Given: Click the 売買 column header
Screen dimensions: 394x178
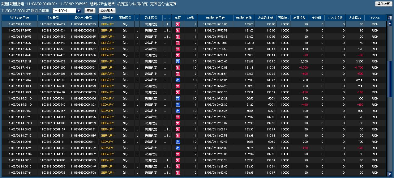Looking at the screenshot, I should [178, 18].
